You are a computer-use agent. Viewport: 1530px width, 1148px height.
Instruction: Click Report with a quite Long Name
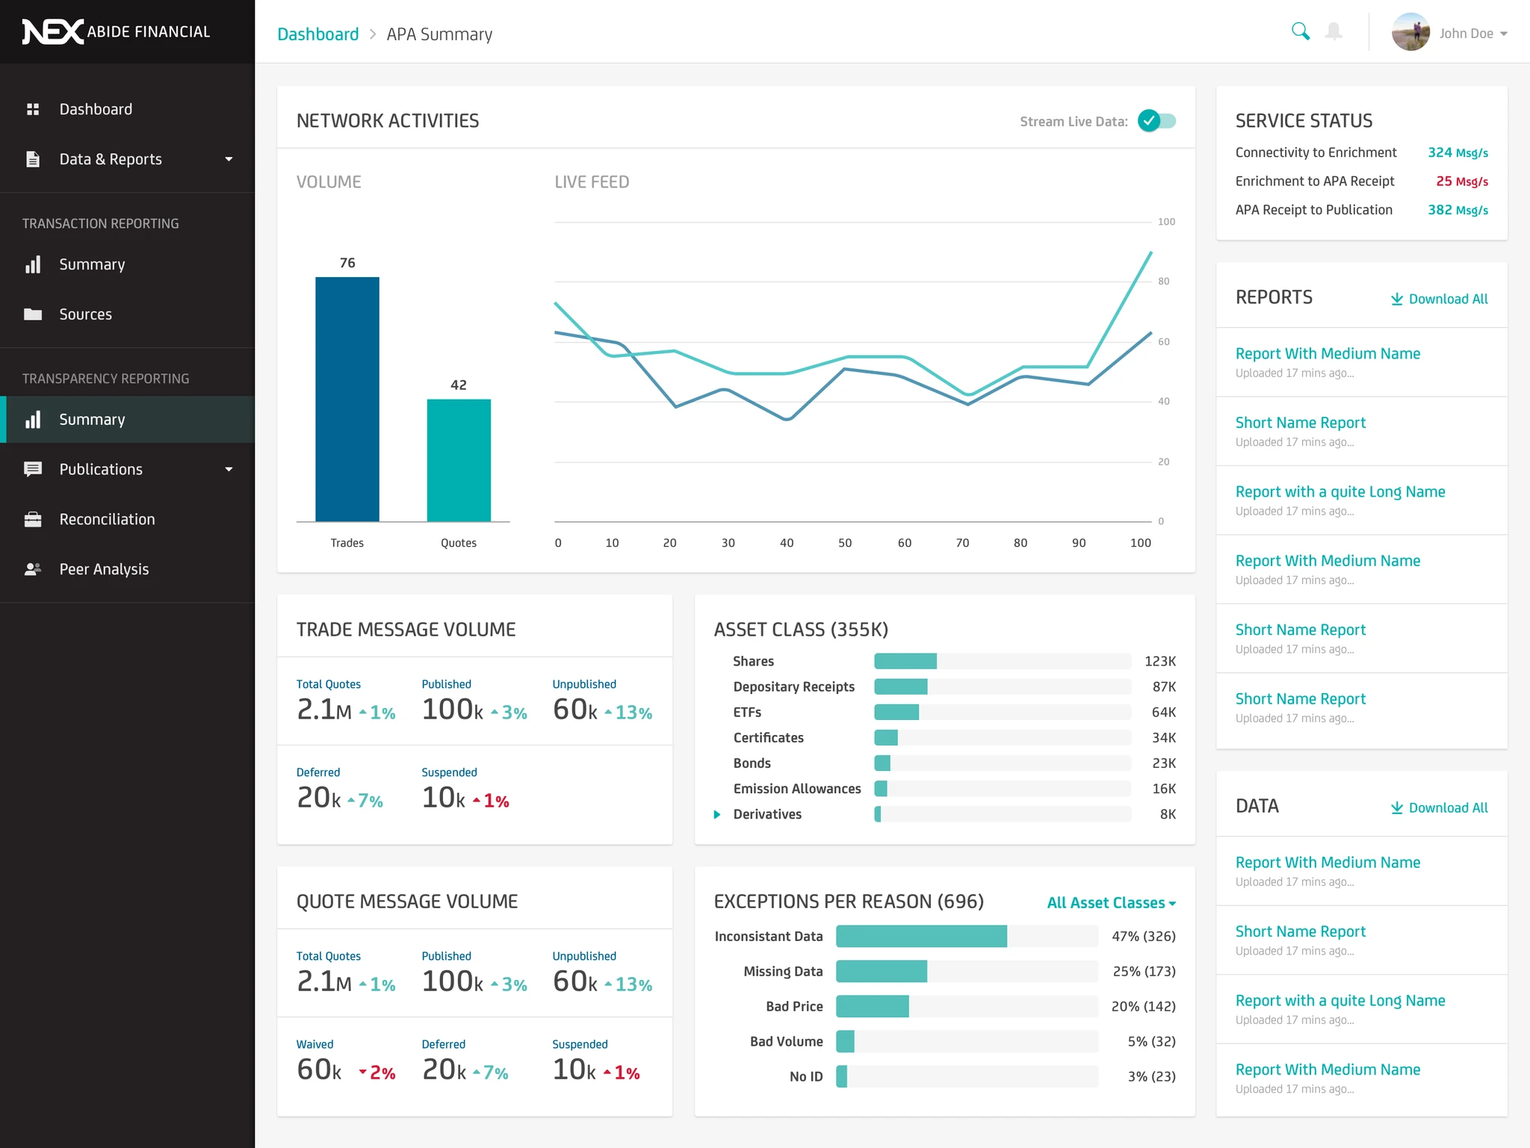point(1339,491)
